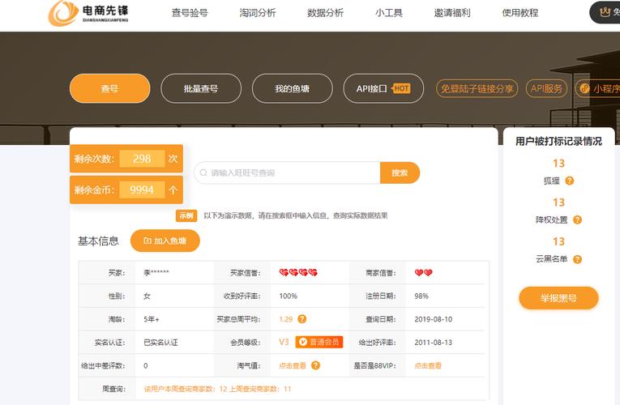The image size is (620, 405).
Task: Open the 淘词分析 menu
Action: (258, 13)
